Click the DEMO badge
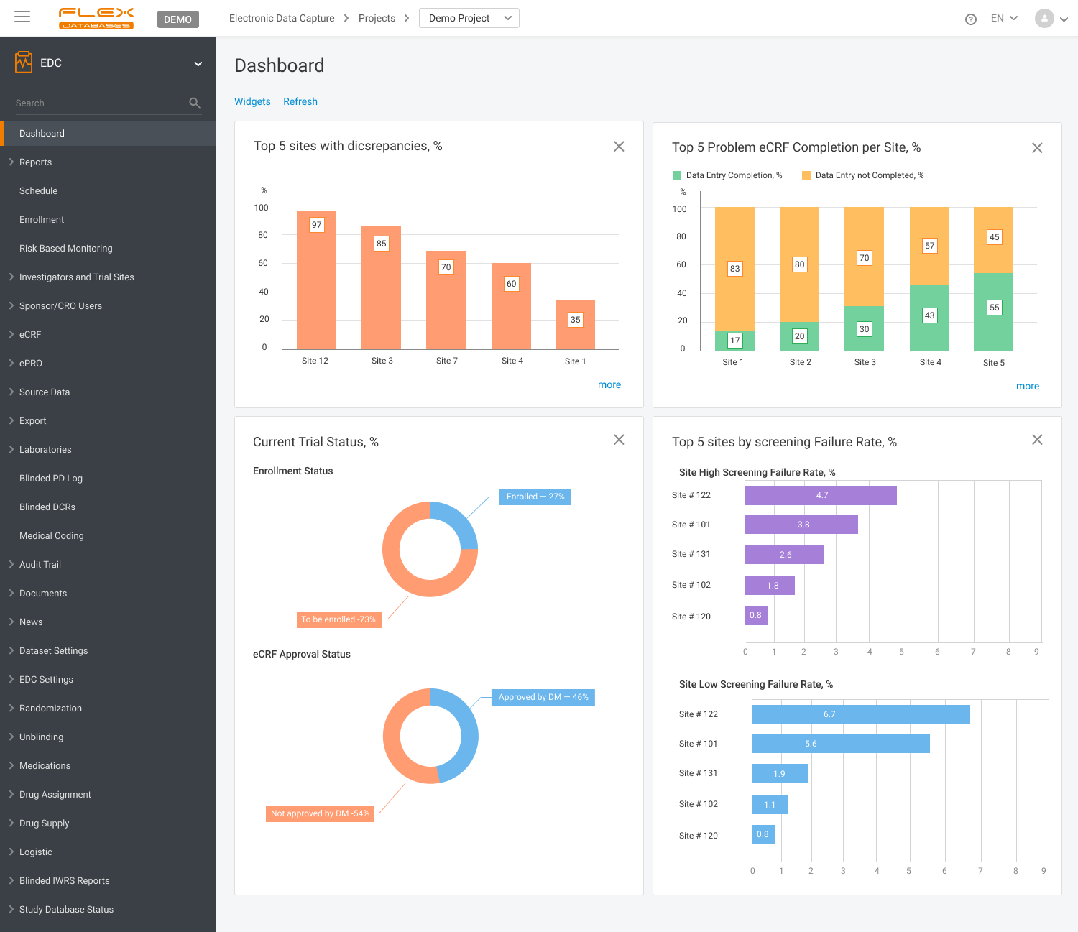The width and height of the screenshot is (1078, 932). tap(178, 19)
